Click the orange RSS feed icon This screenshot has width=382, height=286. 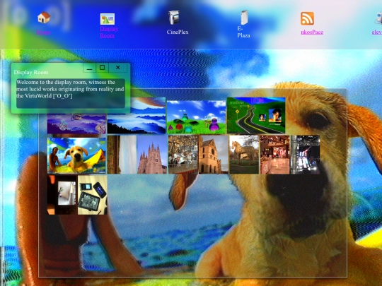click(307, 18)
